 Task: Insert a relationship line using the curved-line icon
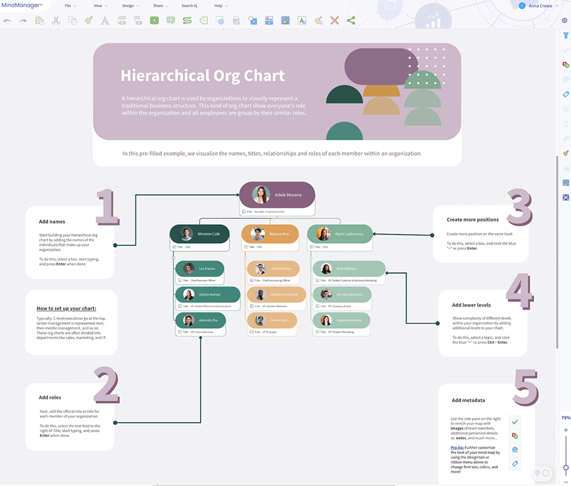pyautogui.click(x=187, y=20)
